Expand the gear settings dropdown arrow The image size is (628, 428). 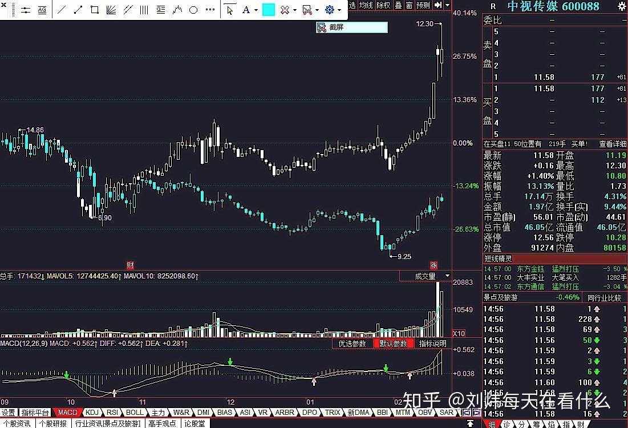[x=339, y=10]
